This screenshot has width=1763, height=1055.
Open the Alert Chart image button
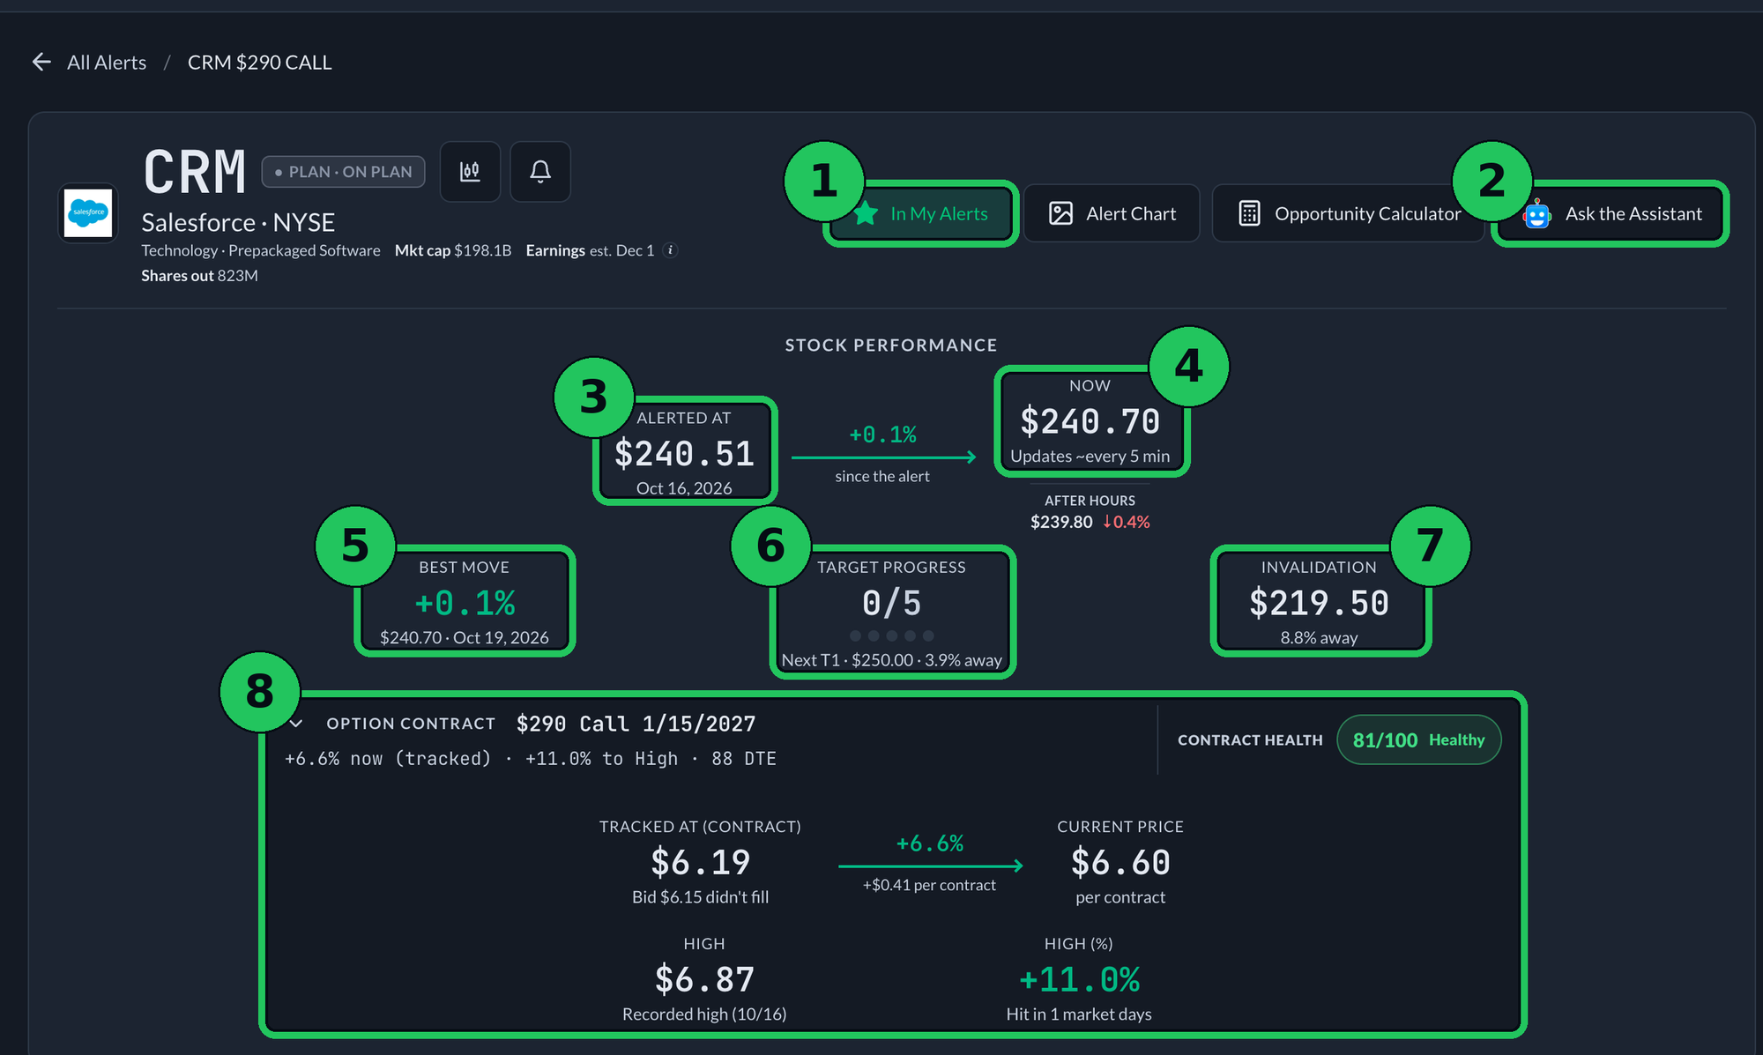1112,213
